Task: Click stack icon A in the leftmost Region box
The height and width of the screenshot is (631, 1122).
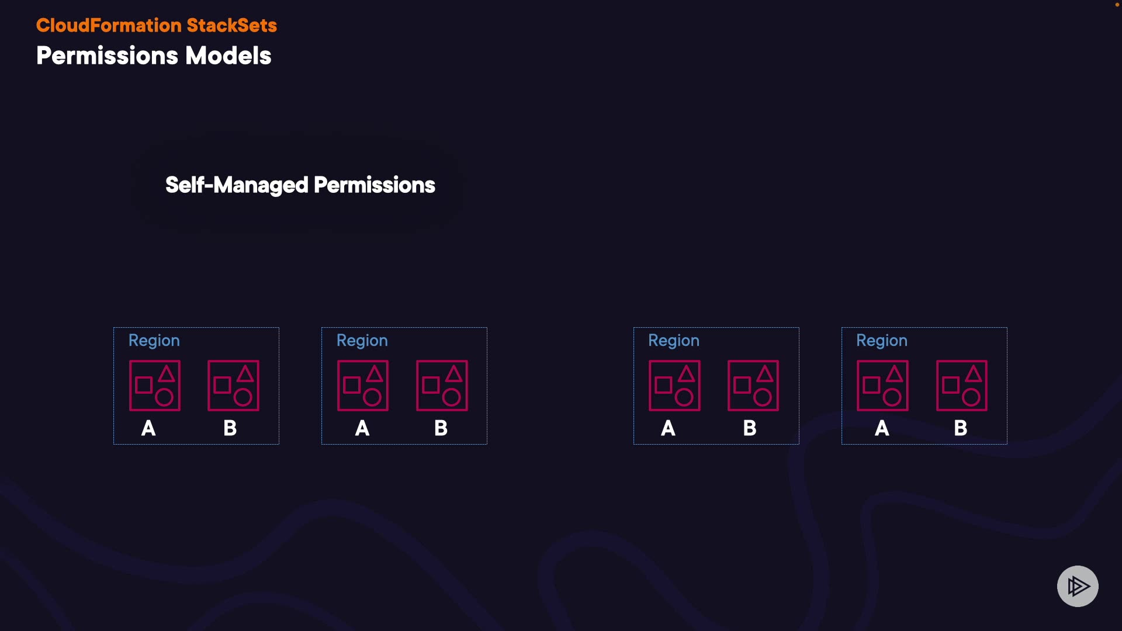Action: click(x=155, y=386)
